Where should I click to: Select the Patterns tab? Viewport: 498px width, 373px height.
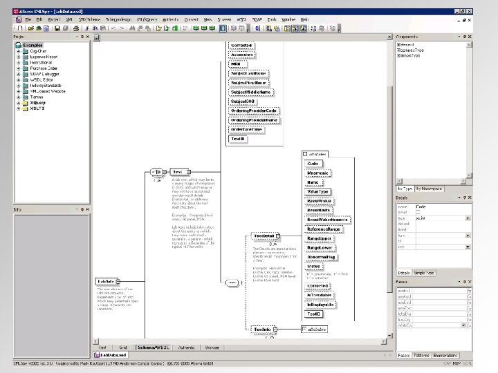point(421,356)
